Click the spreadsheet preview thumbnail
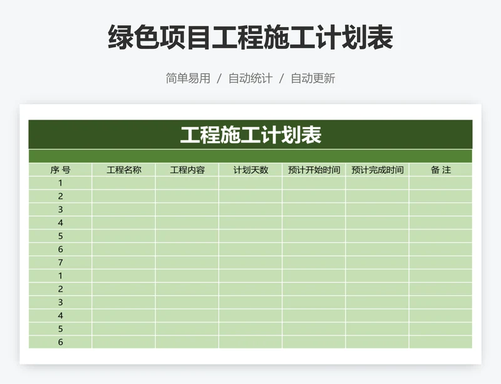Image resolution: width=501 pixels, height=384 pixels. pos(250,234)
